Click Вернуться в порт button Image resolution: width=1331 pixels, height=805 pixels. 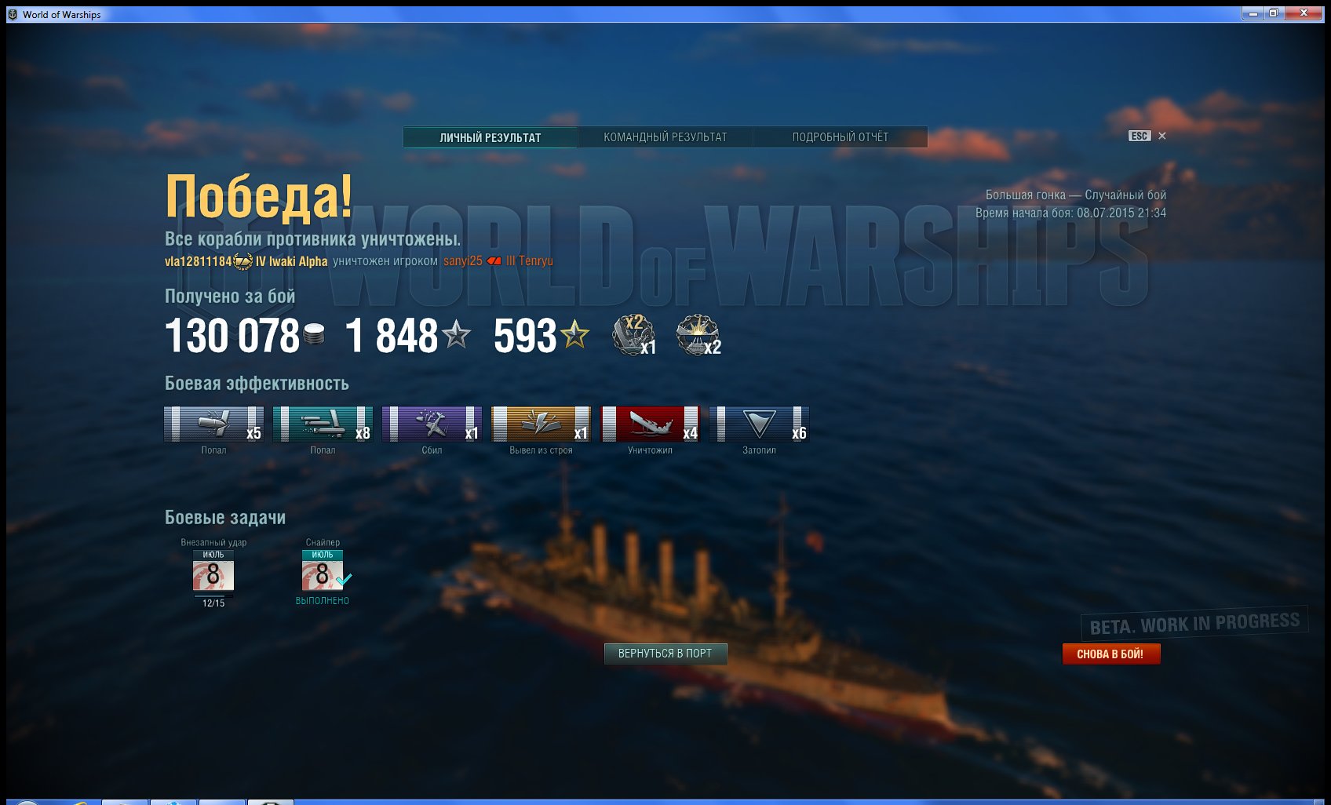[665, 654]
